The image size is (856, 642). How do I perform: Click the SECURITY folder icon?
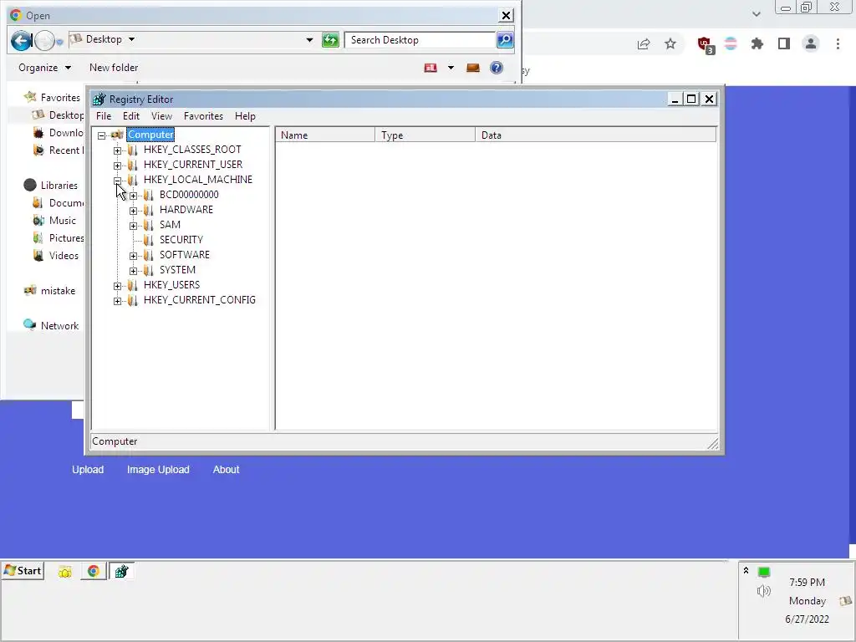[148, 240]
